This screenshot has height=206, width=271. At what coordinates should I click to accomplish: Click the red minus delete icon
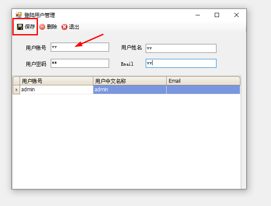coord(42,27)
